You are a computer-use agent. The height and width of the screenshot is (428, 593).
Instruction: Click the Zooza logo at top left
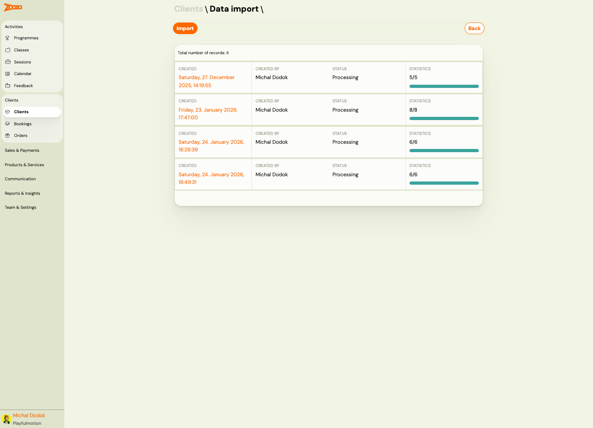tap(12, 7)
